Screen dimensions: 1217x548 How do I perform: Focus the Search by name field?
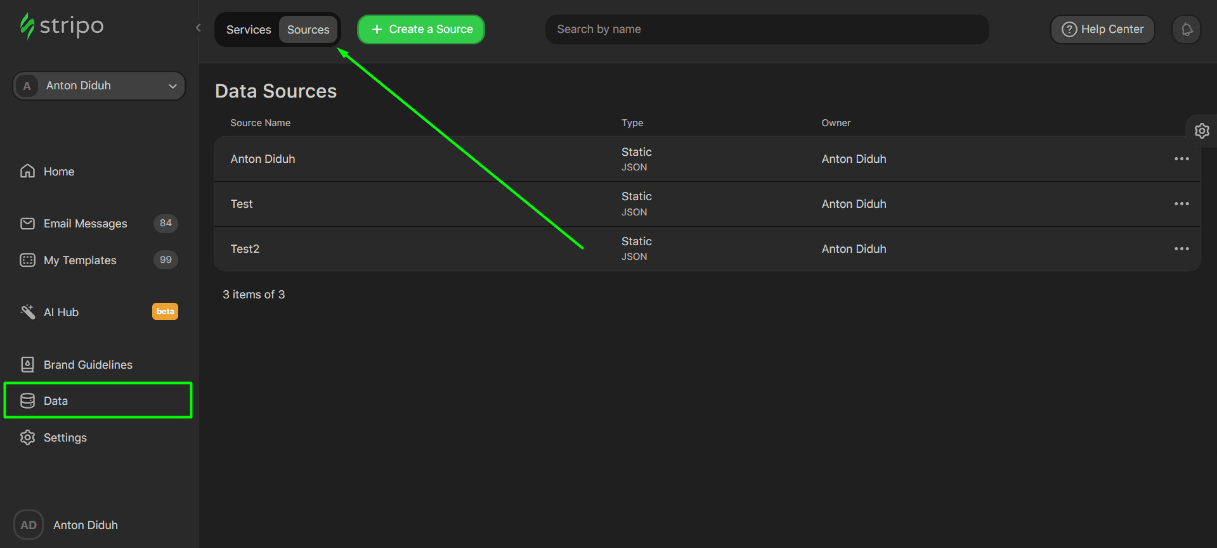click(x=766, y=30)
